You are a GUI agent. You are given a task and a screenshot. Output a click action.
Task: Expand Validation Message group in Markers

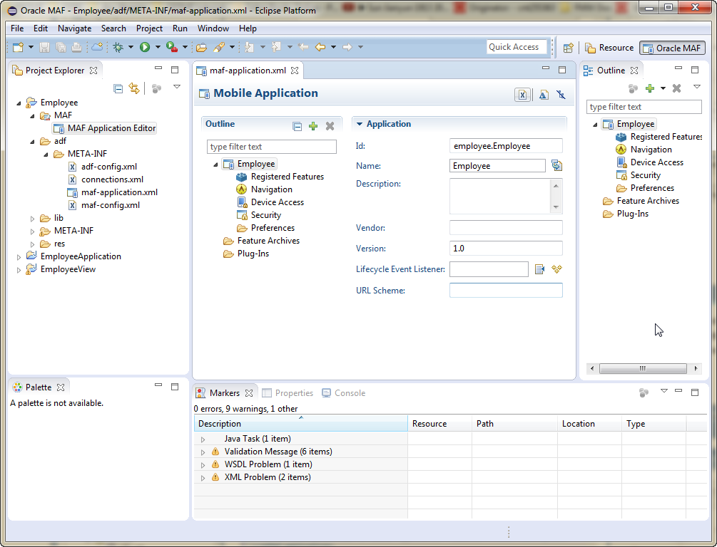(203, 452)
